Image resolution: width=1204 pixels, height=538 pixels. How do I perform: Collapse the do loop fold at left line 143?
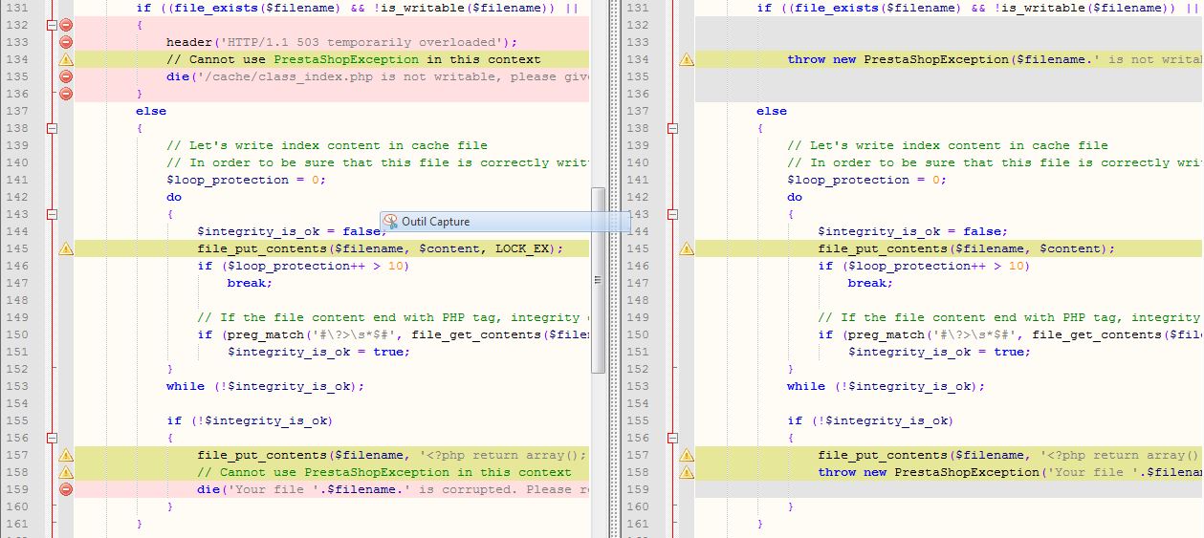click(x=53, y=214)
